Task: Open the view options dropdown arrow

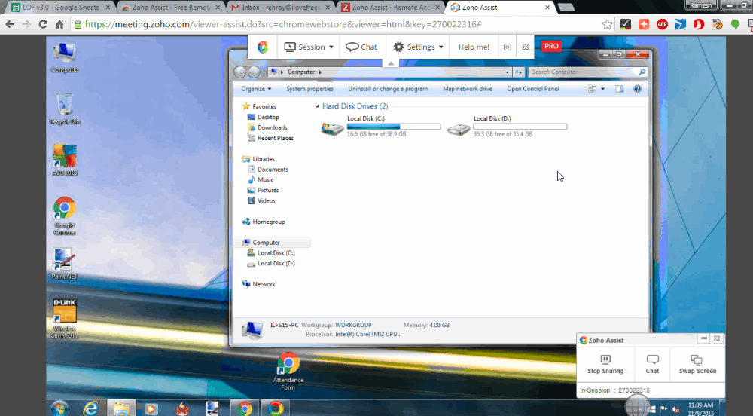Action: tap(602, 89)
